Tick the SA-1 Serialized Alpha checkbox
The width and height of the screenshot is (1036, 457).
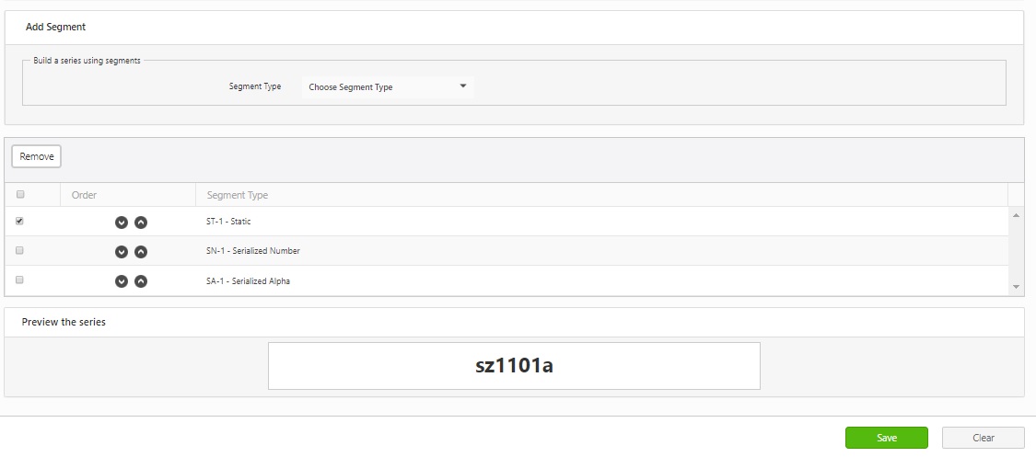click(20, 280)
